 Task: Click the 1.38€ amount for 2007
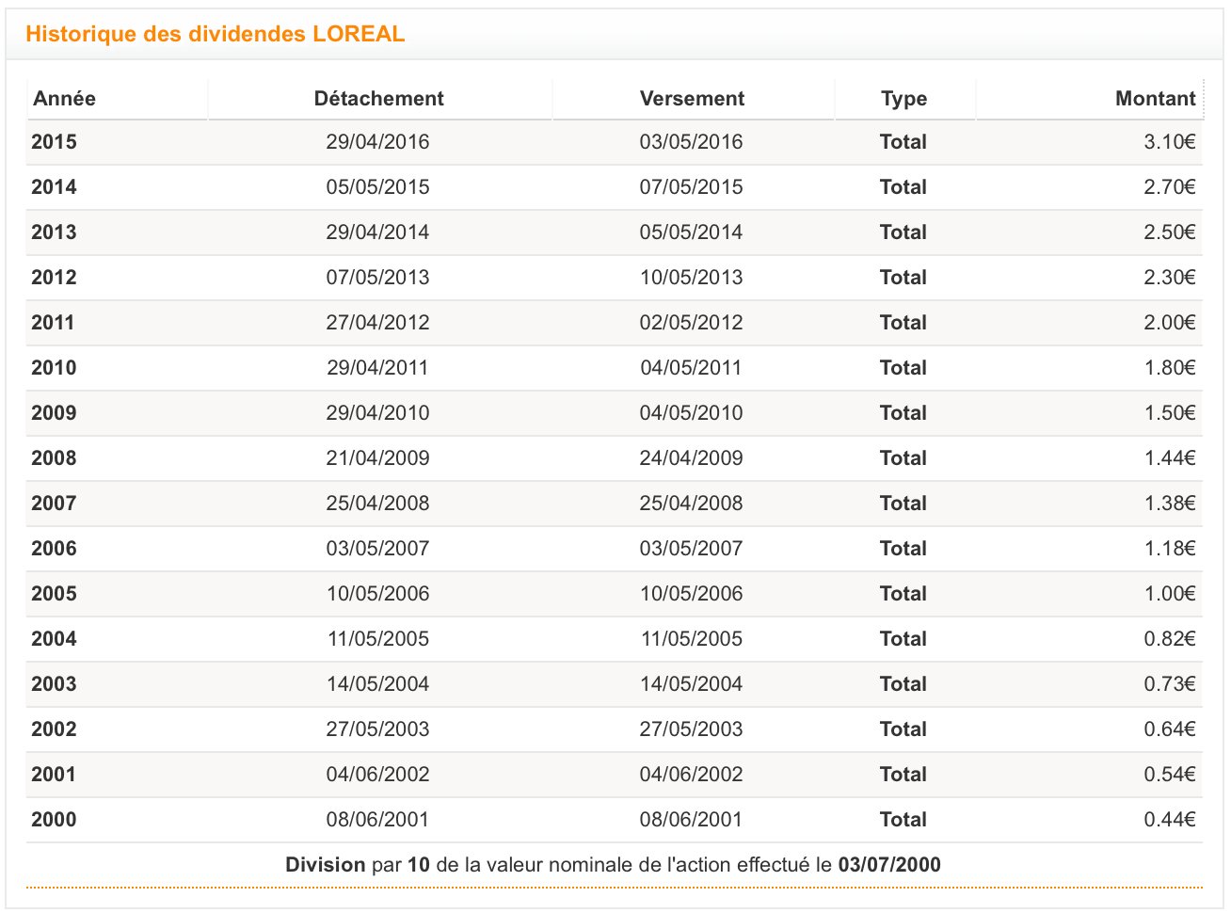tap(1169, 504)
